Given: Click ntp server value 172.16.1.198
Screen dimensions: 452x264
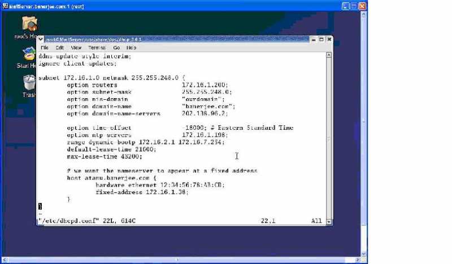Looking at the screenshot, I should 205,135.
